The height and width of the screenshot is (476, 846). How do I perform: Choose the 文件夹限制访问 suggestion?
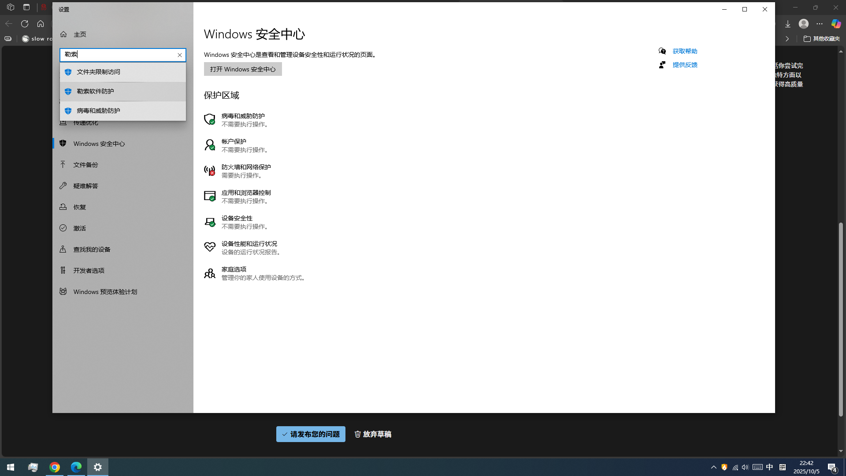tap(98, 72)
